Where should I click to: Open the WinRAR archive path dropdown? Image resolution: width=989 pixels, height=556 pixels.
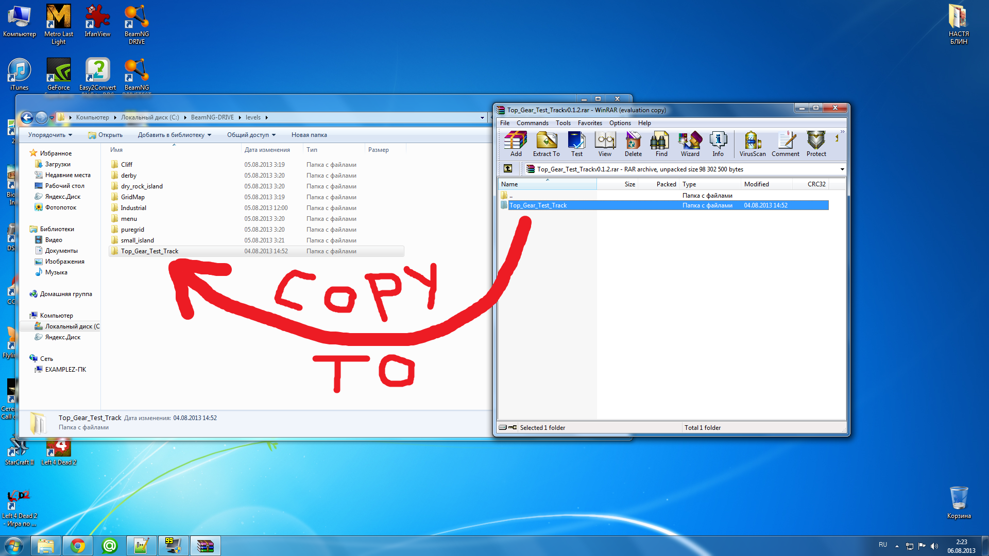point(842,169)
